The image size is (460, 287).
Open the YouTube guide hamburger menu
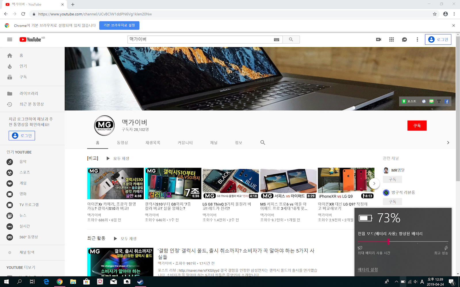click(x=10, y=40)
